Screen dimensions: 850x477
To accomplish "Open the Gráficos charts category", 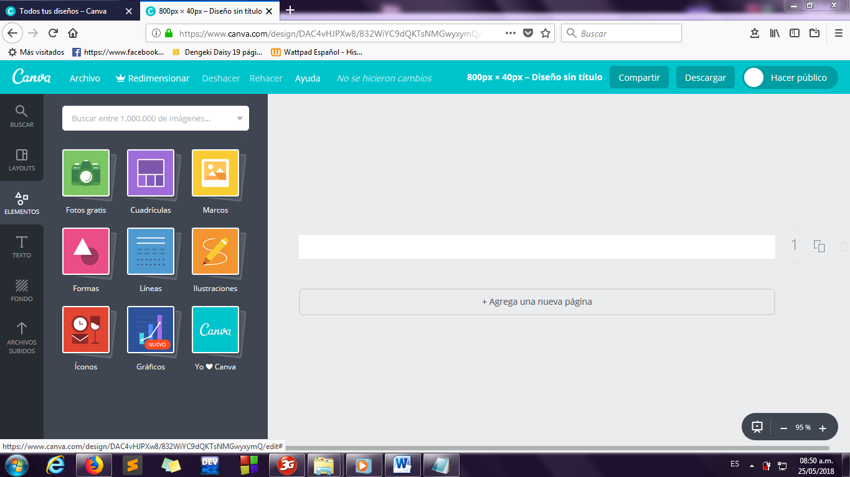I will pyautogui.click(x=151, y=330).
